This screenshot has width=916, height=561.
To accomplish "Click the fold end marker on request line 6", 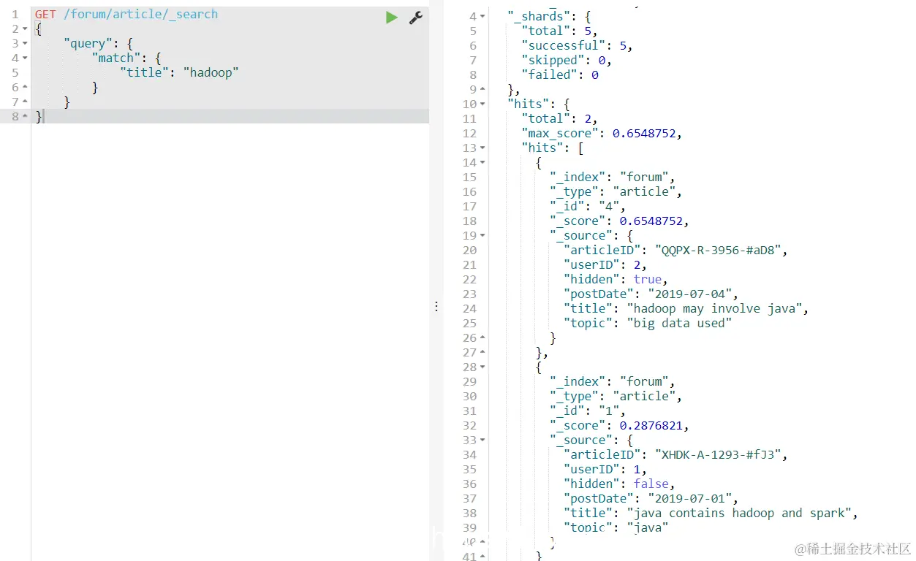I will coord(25,88).
